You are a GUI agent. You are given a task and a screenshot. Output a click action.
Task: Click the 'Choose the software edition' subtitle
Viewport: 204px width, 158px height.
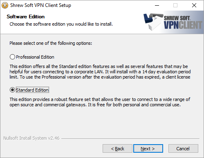[61, 24]
